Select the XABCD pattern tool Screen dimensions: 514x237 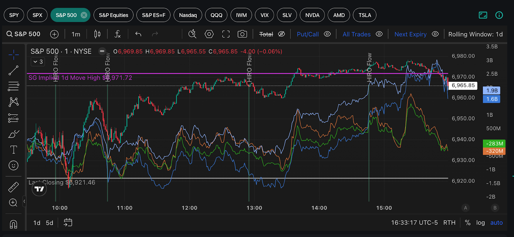13,102
